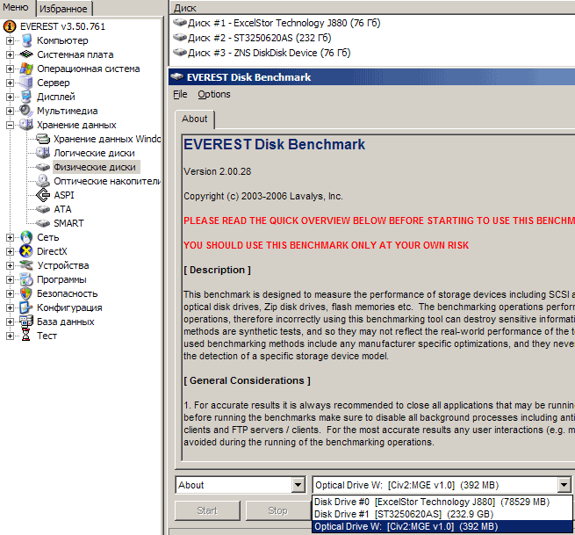This screenshot has height=535, width=575.
Task: Click the Физические диски hard disk icon
Action: [43, 167]
